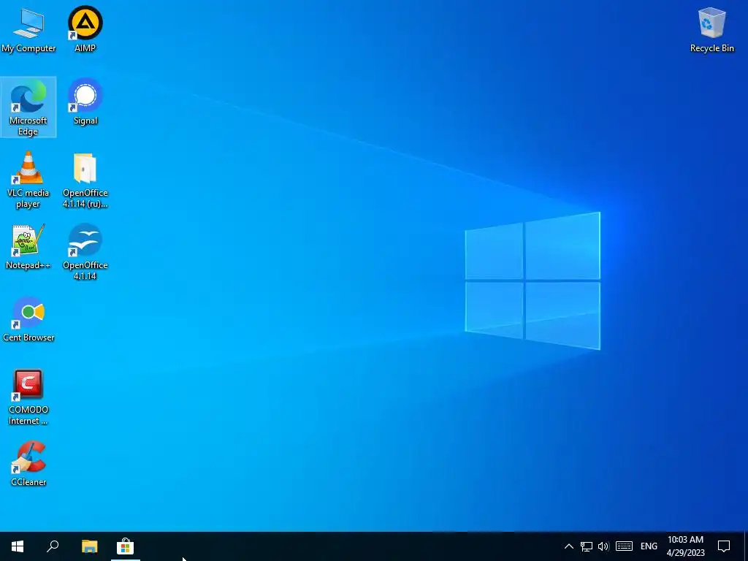Viewport: 748px width, 561px height.
Task: Open the notifications action center
Action: click(724, 546)
